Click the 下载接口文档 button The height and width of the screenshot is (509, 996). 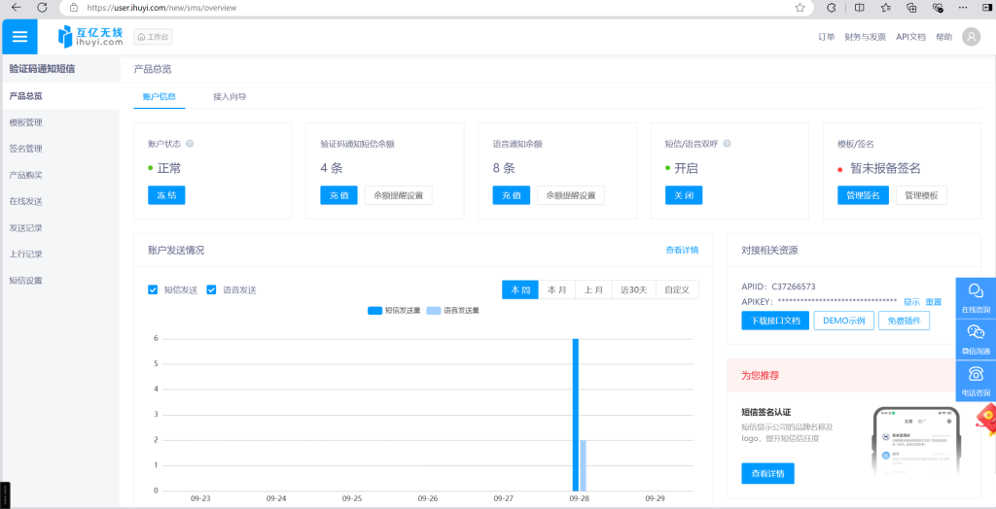[775, 321]
